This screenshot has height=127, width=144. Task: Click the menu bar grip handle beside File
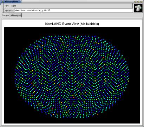click(x=3, y=6)
